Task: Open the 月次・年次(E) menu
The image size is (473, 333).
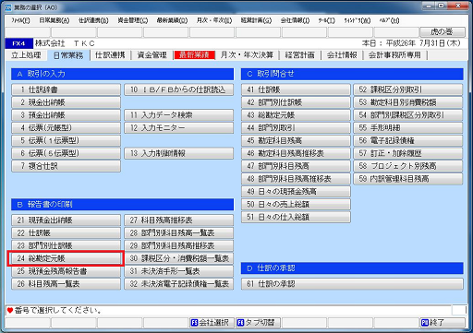Action: (x=214, y=20)
